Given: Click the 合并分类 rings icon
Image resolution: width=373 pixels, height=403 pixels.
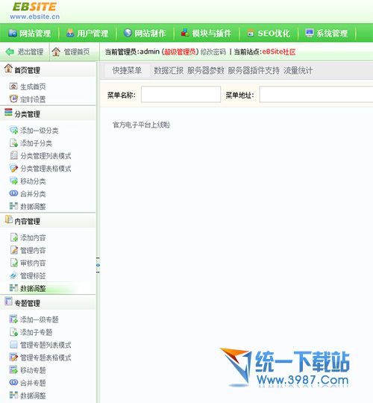Looking at the screenshot, I should click(x=13, y=193).
